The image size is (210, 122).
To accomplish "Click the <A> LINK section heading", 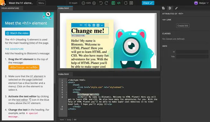I will pos(167,20).
